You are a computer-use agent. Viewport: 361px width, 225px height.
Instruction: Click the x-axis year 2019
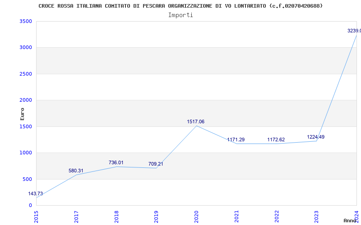[x=156, y=216]
